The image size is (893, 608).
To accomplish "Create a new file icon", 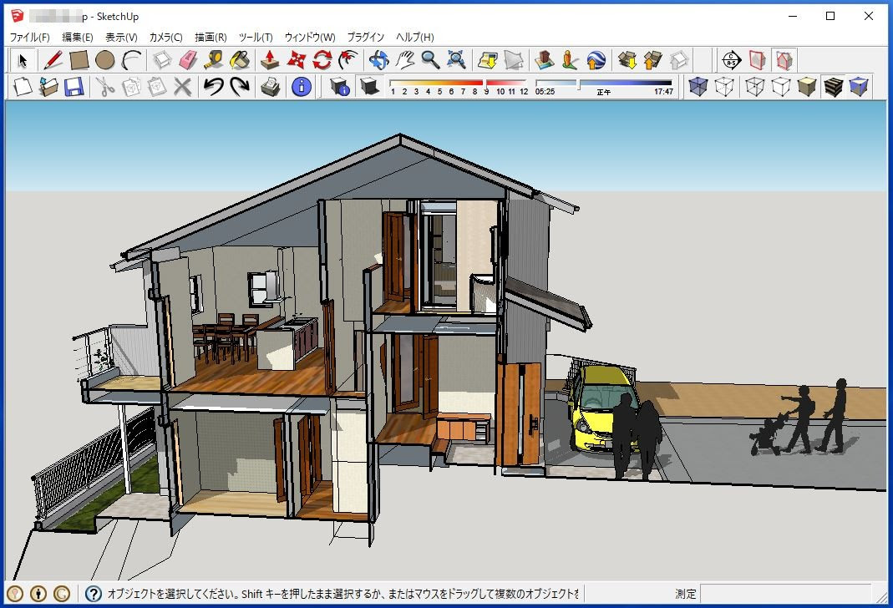I will tap(23, 87).
